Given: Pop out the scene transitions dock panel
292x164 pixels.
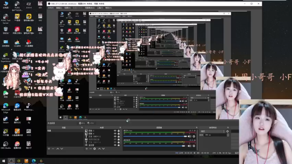Looking at the screenshot, I should coord(228,128).
